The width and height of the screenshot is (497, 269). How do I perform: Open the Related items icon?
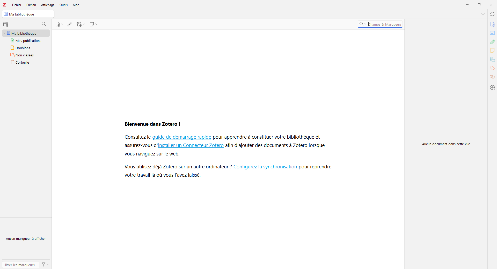tap(492, 77)
